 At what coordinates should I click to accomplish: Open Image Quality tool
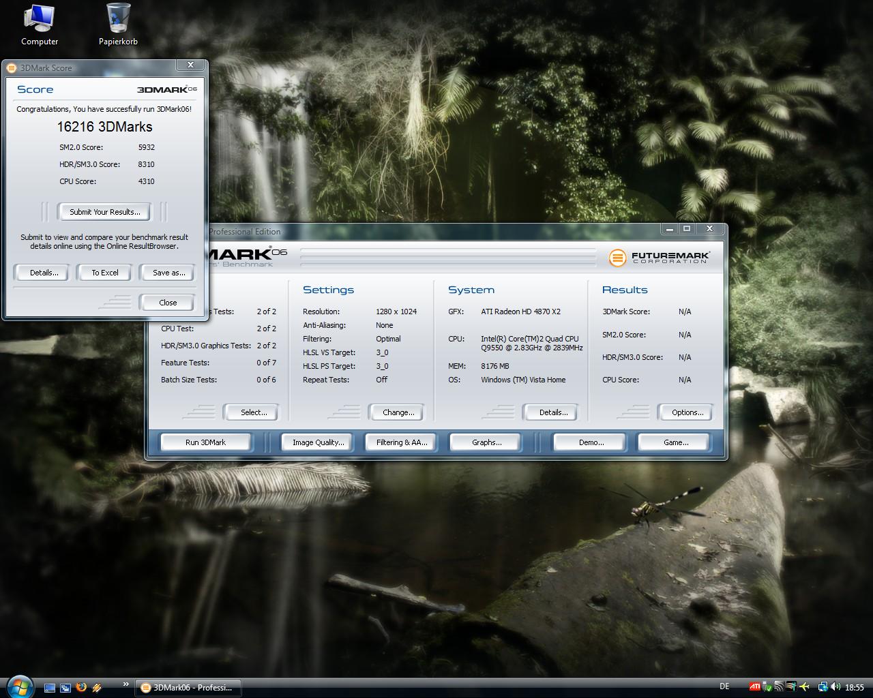(x=318, y=442)
